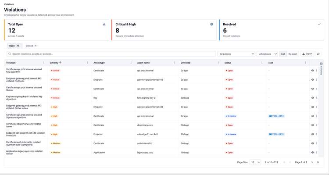Click the Resolved summary card
The width and height of the screenshot is (329, 175).
(272, 30)
